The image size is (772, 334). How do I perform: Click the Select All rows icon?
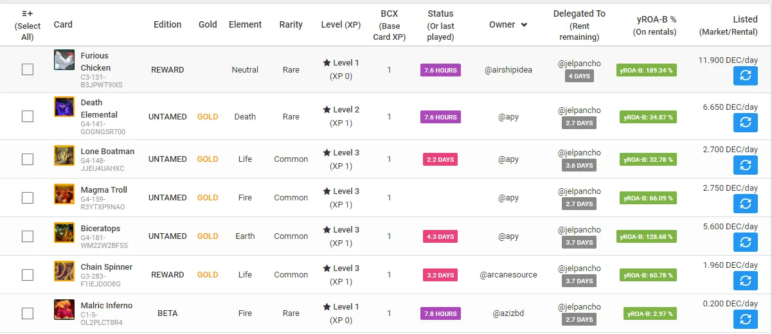28,13
